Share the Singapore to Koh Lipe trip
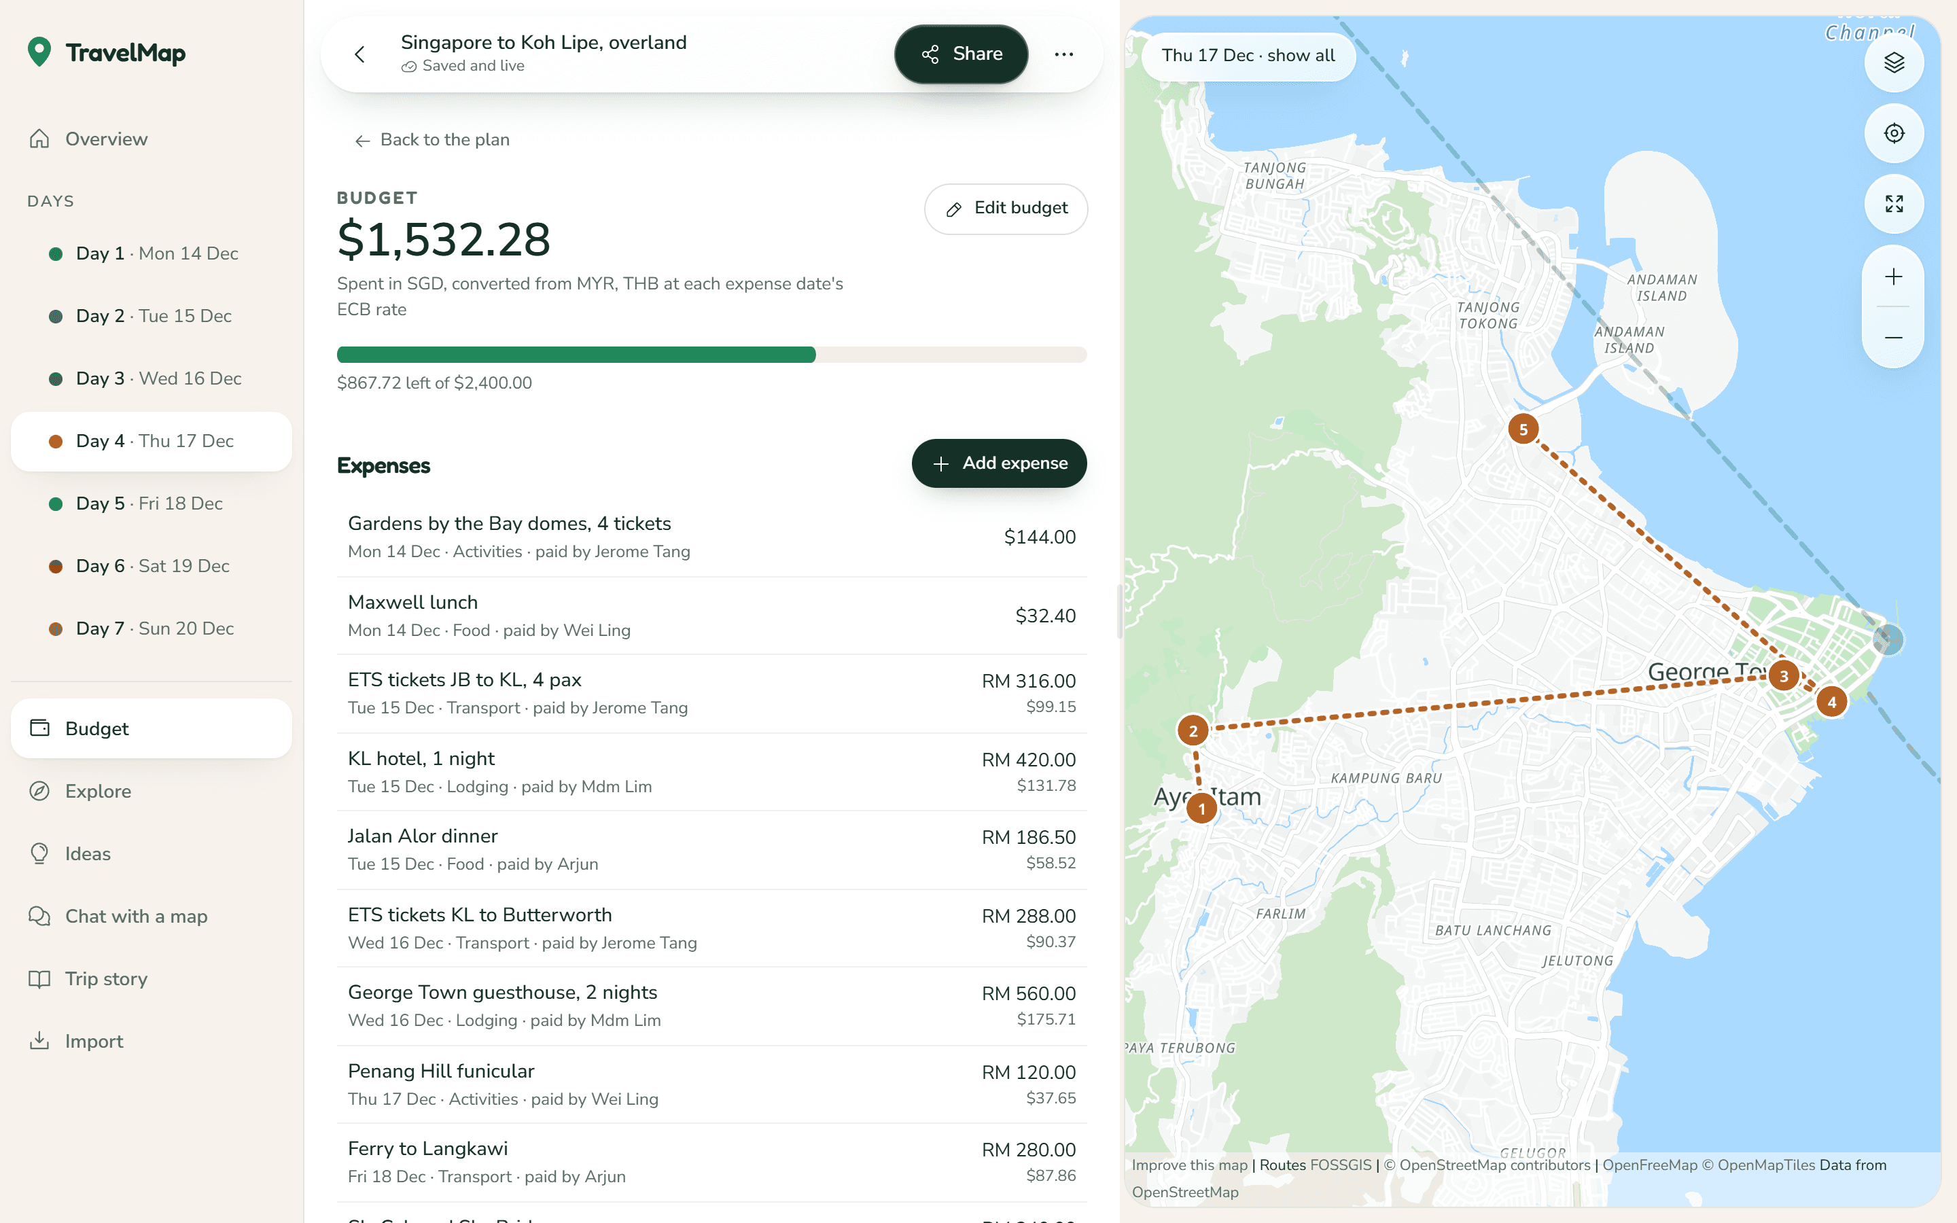1957x1223 pixels. point(961,54)
